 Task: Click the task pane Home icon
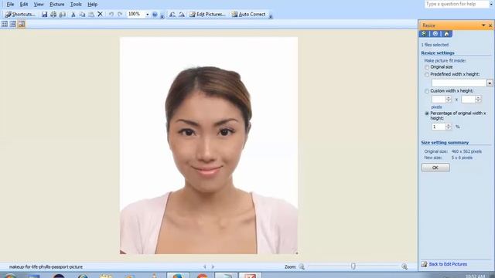click(446, 34)
